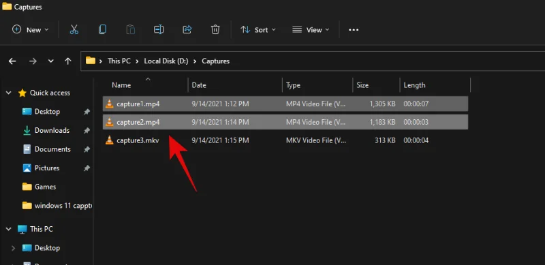Select the capture1.mp4 file name
The height and width of the screenshot is (265, 545).
pyautogui.click(x=138, y=104)
